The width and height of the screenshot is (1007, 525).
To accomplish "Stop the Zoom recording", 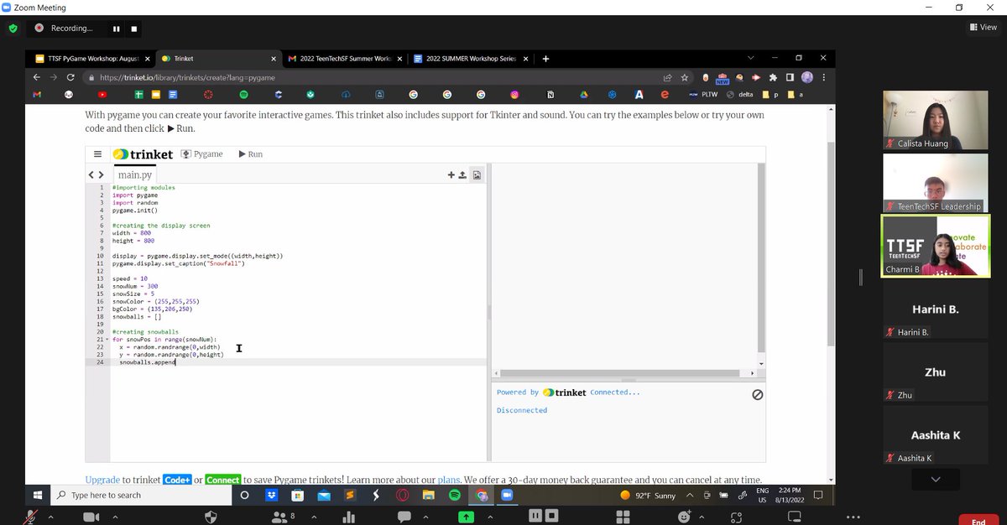I will pos(133,29).
